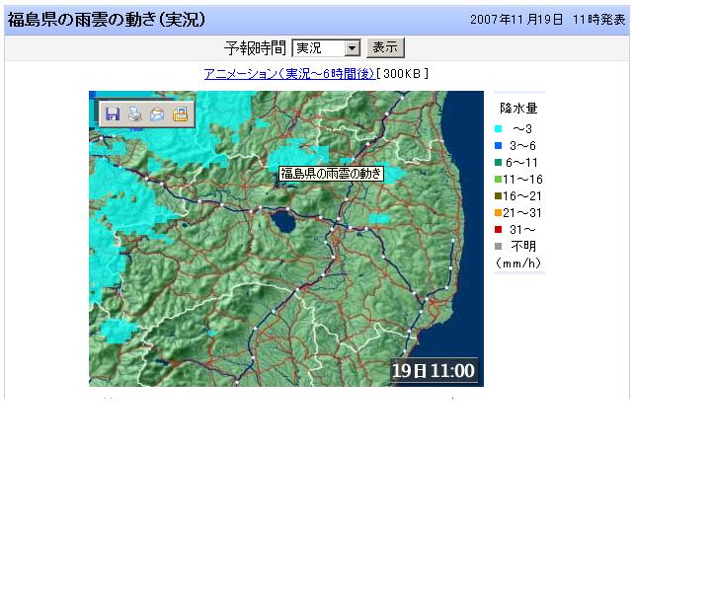The height and width of the screenshot is (602, 712).
Task: Click the light green 11～16 legend swatch
Action: 499,180
